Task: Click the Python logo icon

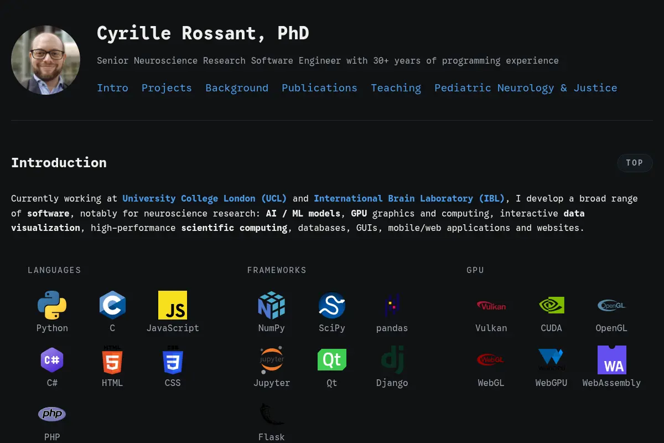Action: tap(52, 305)
